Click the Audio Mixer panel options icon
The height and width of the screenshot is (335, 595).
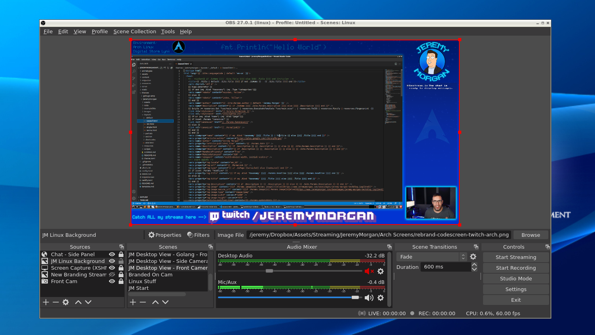[x=389, y=247]
